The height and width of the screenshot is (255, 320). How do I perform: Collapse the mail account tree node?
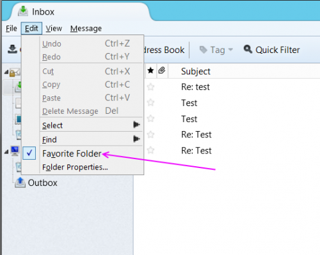click(6, 73)
